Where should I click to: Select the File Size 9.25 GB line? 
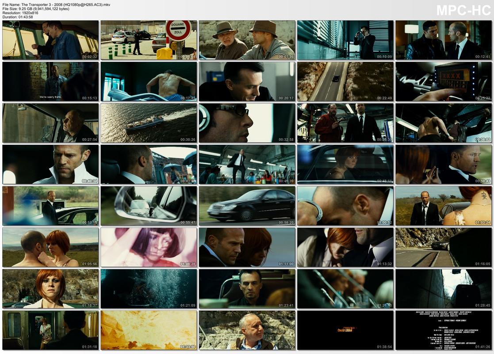[36, 9]
